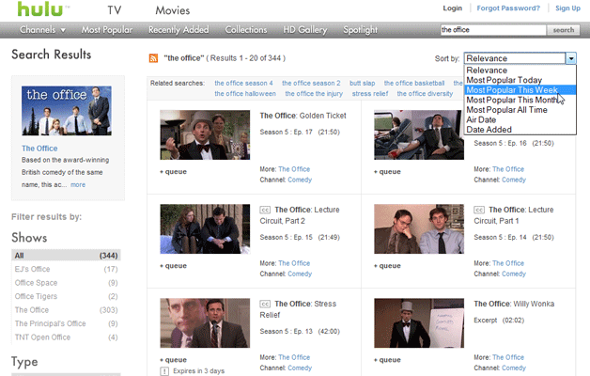590x376 pixels.
Task: Open related search 'the office basketball'
Action: click(414, 83)
